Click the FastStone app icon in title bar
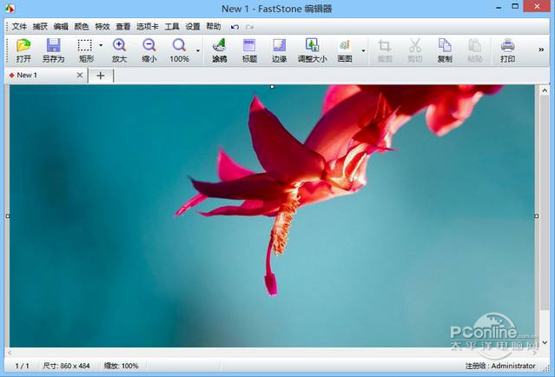555x377 pixels. tap(10, 8)
